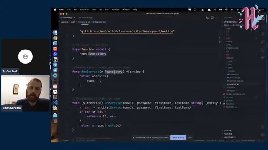Open interface.go in the Explorer tree
Screen dimensions: 268x150
(235, 78)
